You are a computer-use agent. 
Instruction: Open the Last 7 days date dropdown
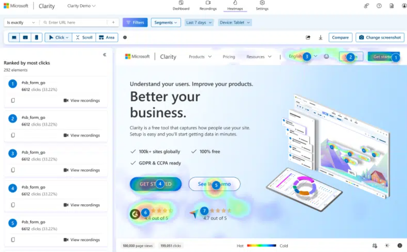[x=199, y=22]
